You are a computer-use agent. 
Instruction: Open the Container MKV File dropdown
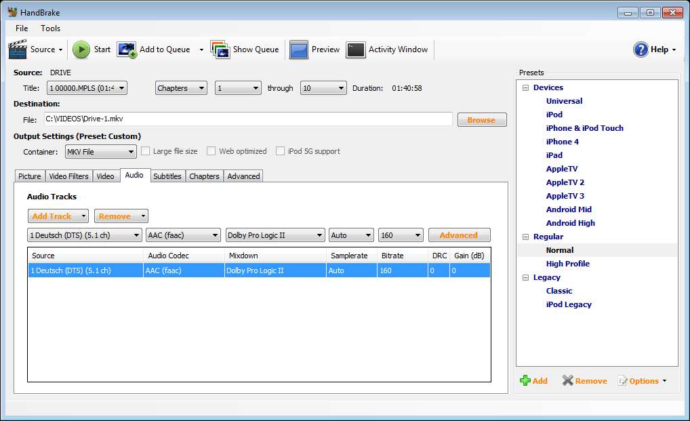(100, 152)
